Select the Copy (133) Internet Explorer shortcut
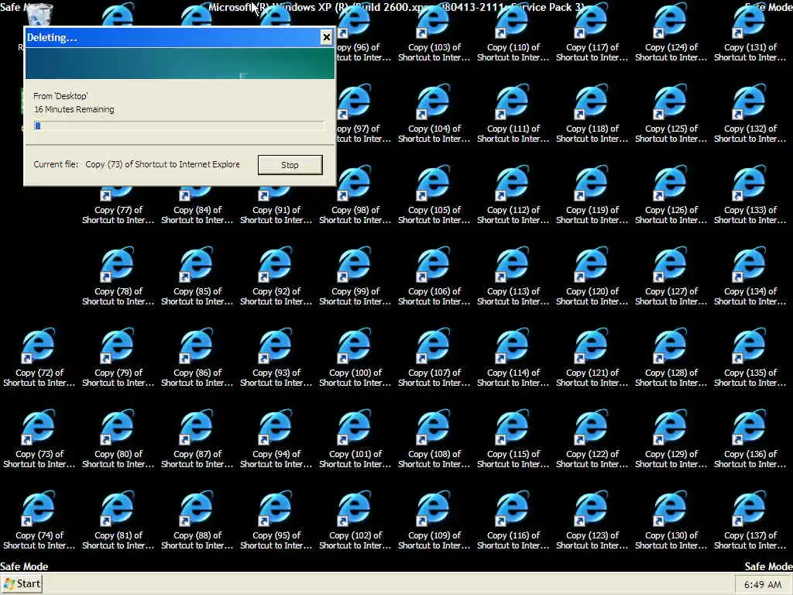Image resolution: width=793 pixels, height=595 pixels. (750, 195)
